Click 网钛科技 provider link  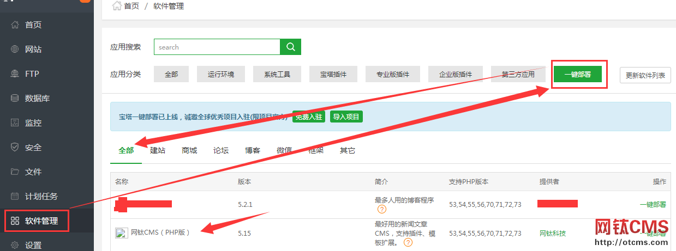[x=553, y=233]
